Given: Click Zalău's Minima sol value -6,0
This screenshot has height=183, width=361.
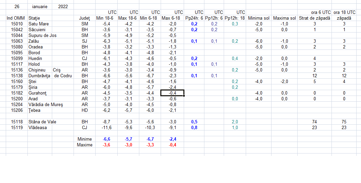Looking at the screenshot, I should pos(259,41).
